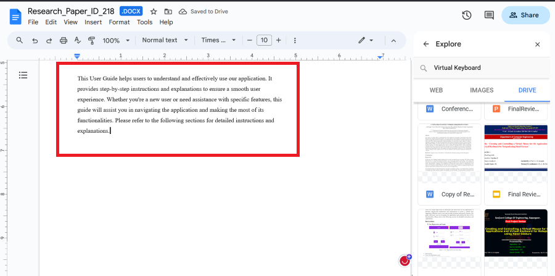
Task: Open the Conferenc... Drive result
Action: pos(450,111)
